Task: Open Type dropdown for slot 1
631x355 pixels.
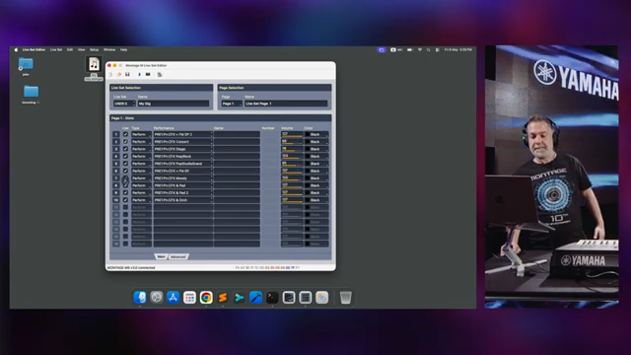Action: 141,134
